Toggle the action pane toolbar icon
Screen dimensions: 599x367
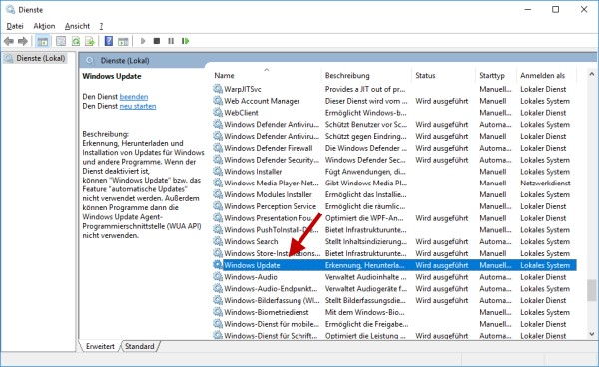pyautogui.click(x=123, y=41)
